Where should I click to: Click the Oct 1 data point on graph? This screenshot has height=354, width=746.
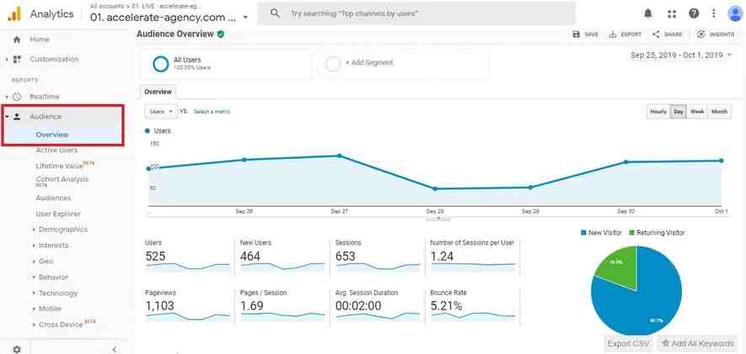point(722,161)
